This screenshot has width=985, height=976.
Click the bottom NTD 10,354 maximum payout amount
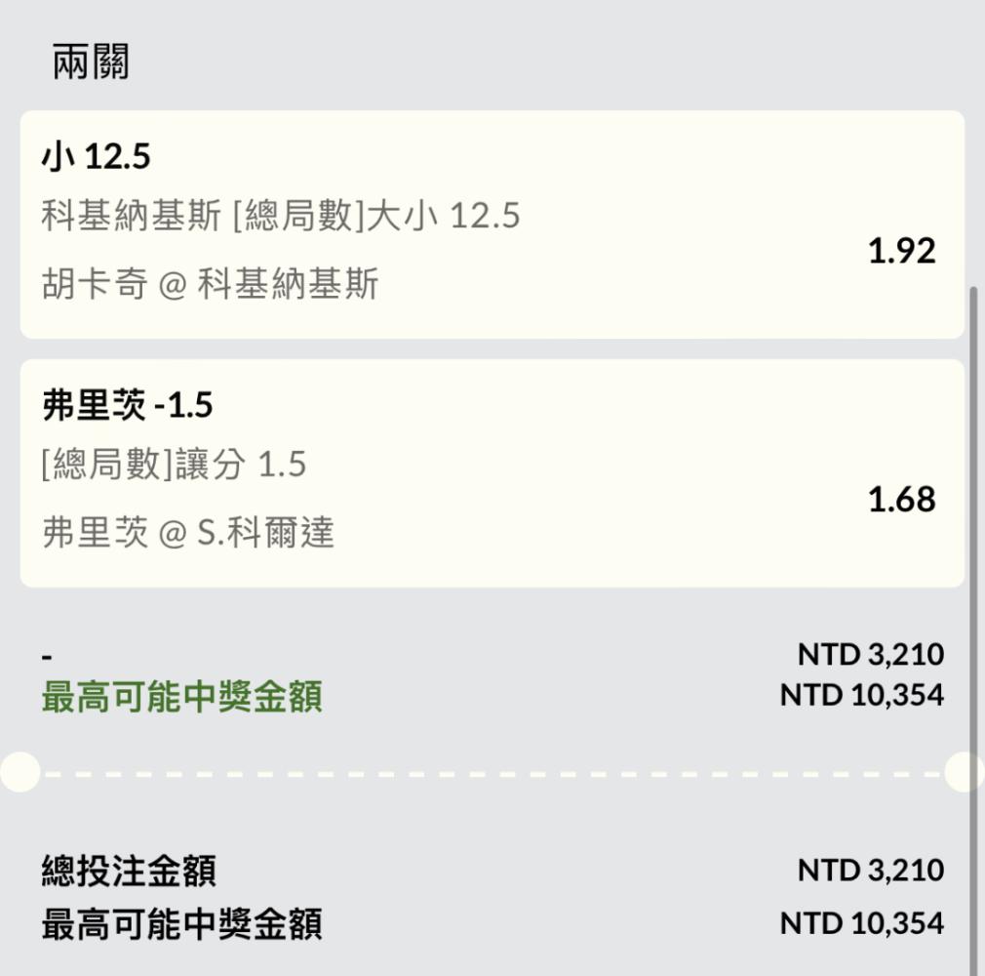coord(862,924)
